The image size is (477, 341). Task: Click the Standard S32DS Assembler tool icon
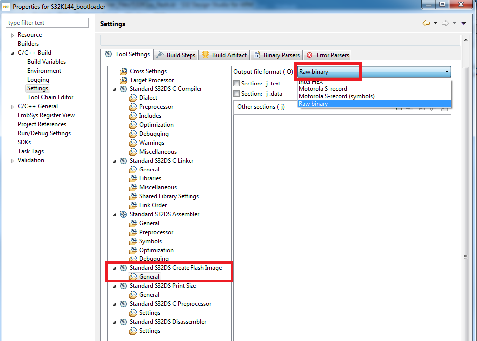[123, 214]
